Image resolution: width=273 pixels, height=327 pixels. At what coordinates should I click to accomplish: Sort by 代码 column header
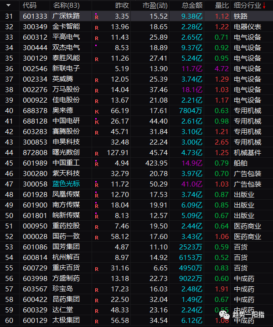point(29,5)
